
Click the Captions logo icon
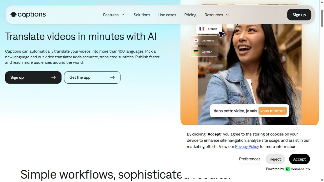pyautogui.click(x=13, y=15)
